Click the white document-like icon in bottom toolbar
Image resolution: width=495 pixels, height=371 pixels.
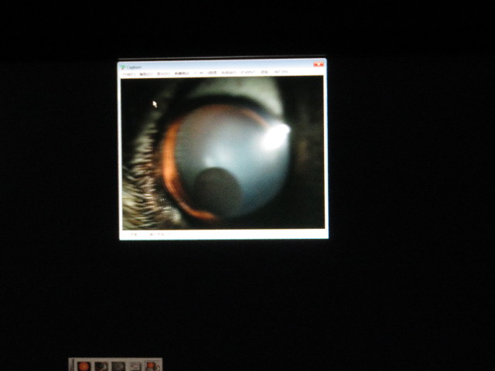click(135, 366)
